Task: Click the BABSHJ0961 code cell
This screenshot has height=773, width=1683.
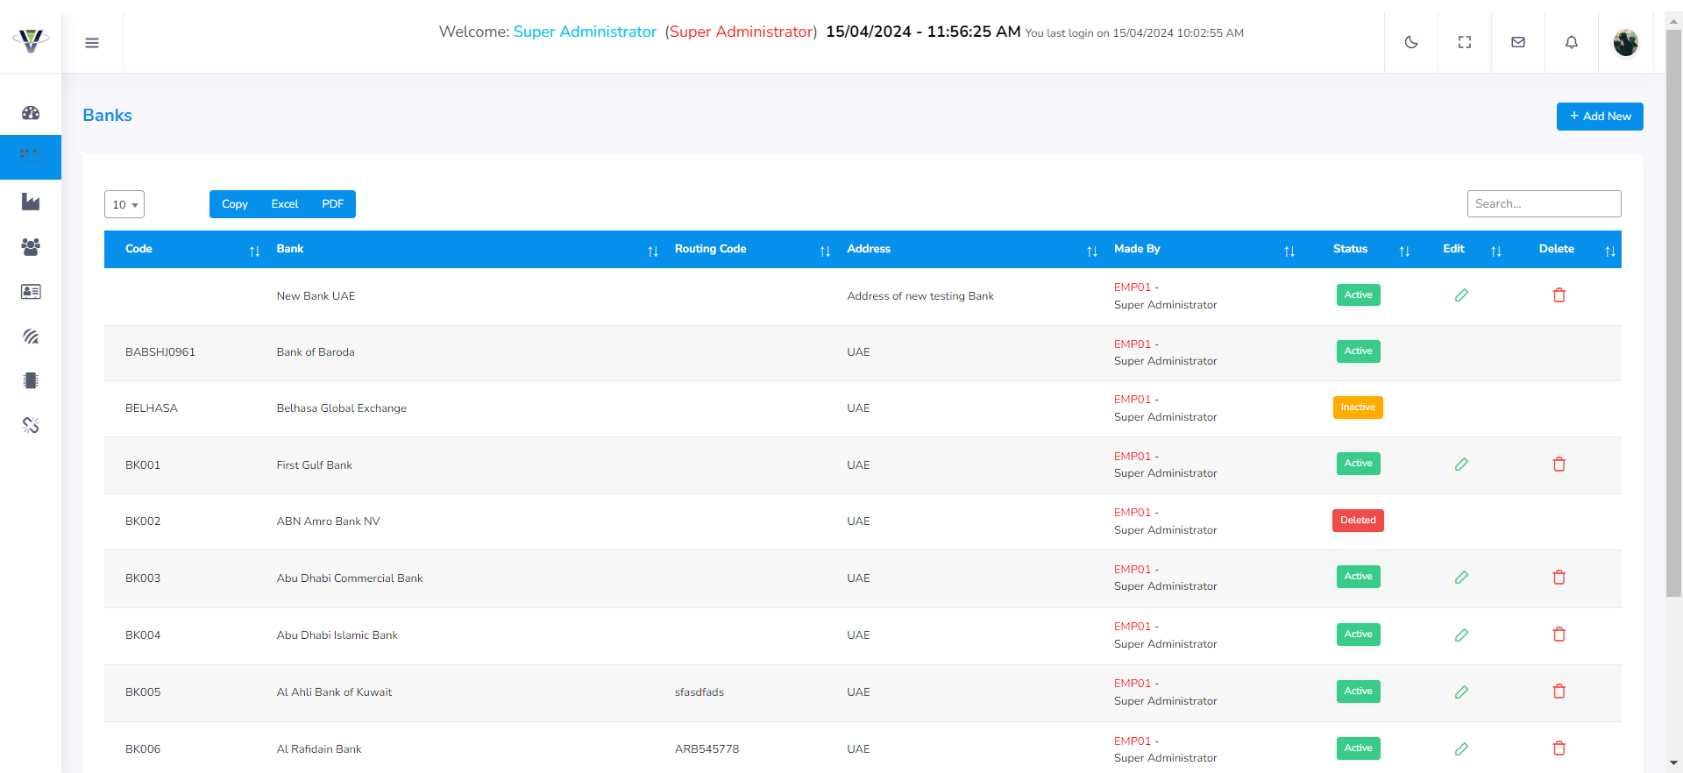Action: point(160,352)
